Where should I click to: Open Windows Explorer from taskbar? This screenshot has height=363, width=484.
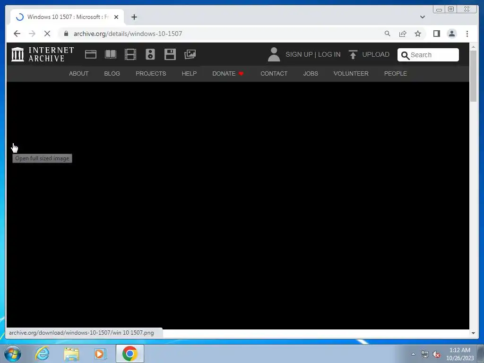pyautogui.click(x=71, y=354)
